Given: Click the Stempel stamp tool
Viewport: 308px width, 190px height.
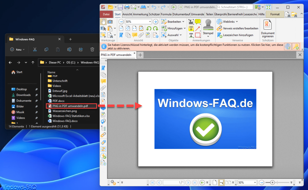Looking at the screenshot, I should click(208, 28).
